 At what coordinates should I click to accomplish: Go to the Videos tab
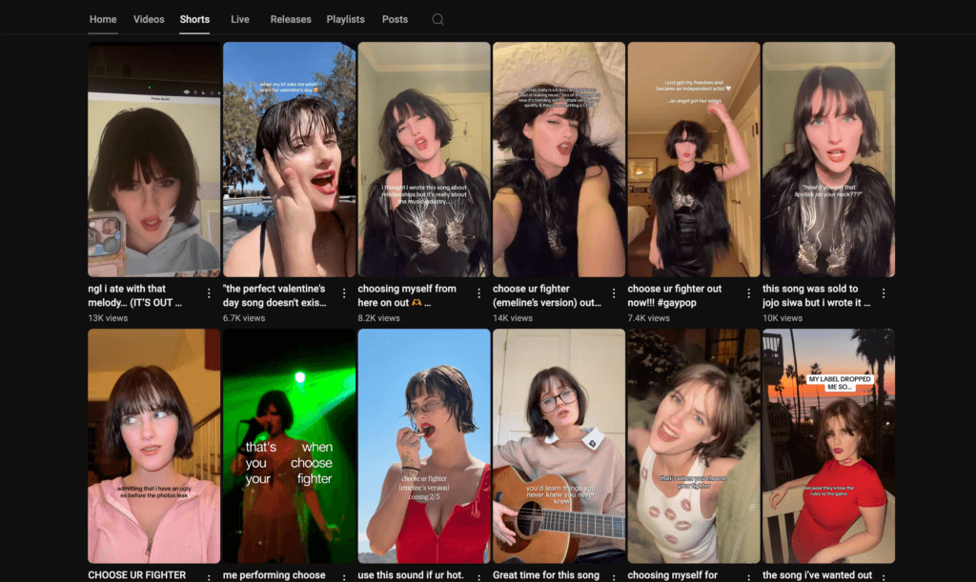pyautogui.click(x=149, y=19)
